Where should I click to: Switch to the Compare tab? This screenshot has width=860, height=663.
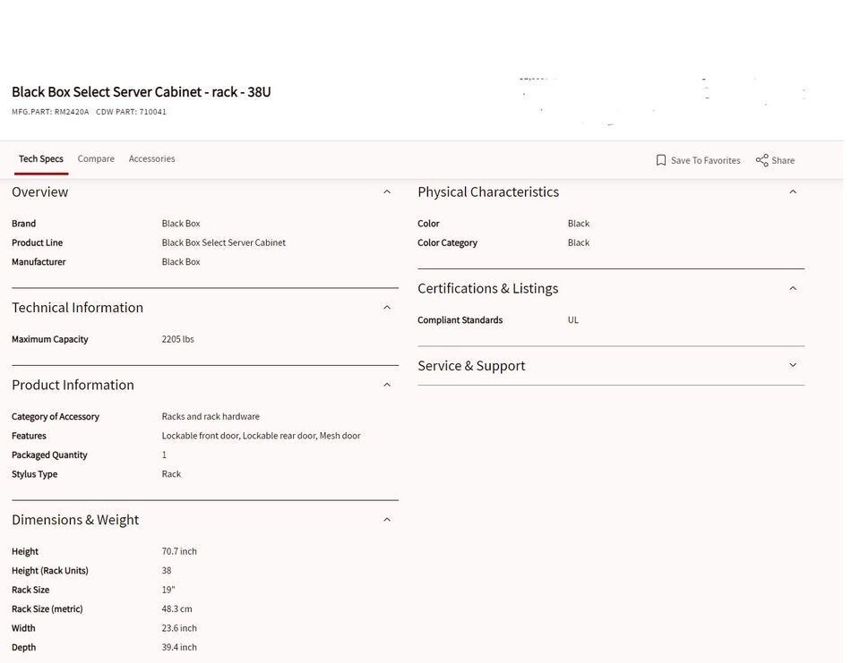(96, 159)
